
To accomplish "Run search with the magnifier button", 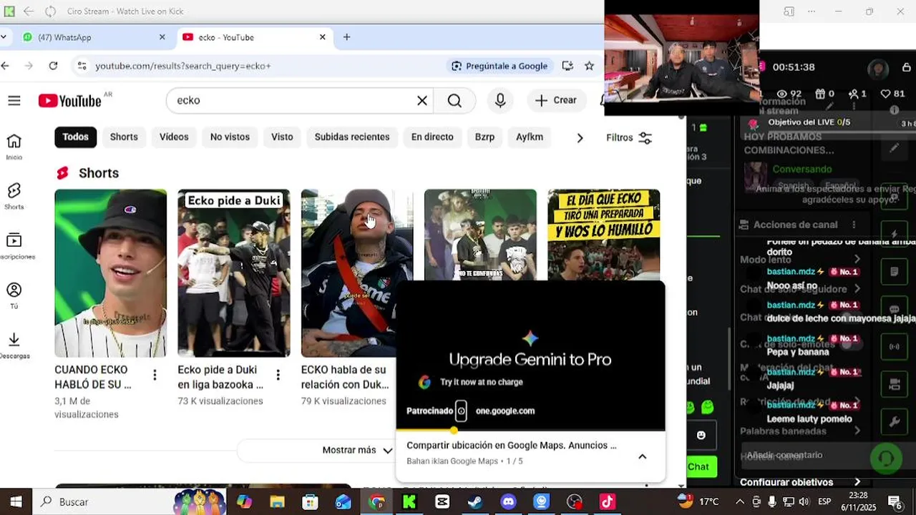I will pyautogui.click(x=454, y=101).
